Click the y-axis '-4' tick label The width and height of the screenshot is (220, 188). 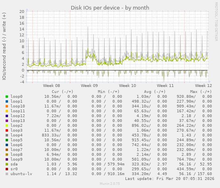(22, 82)
